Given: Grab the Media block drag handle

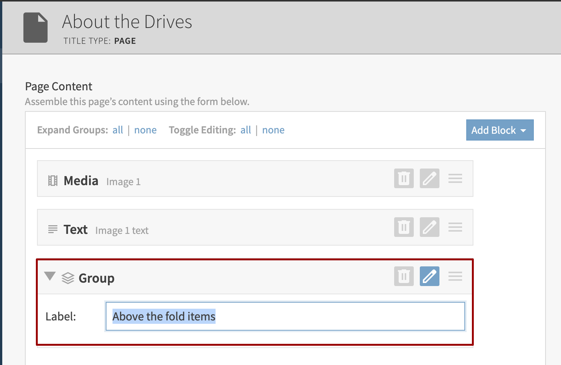Looking at the screenshot, I should (455, 178).
